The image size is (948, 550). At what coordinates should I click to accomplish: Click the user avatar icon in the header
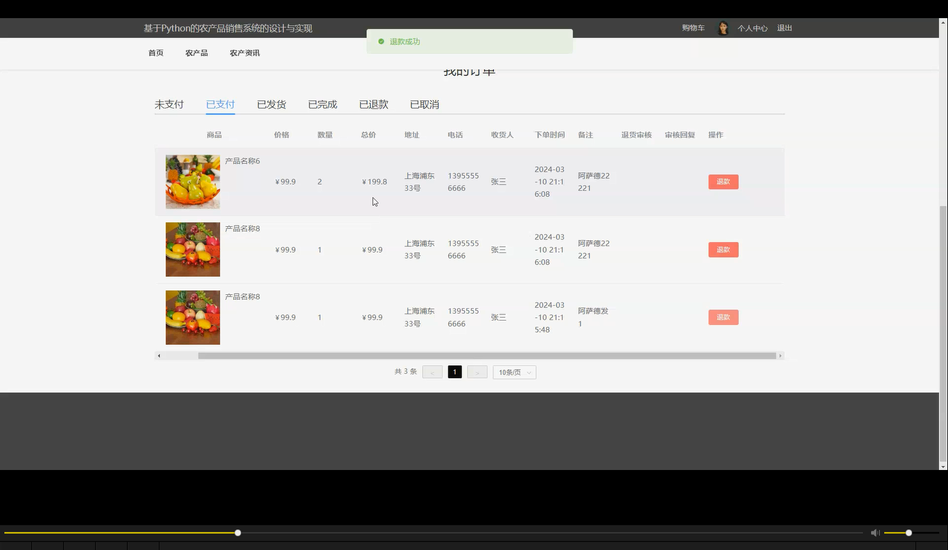pyautogui.click(x=723, y=27)
